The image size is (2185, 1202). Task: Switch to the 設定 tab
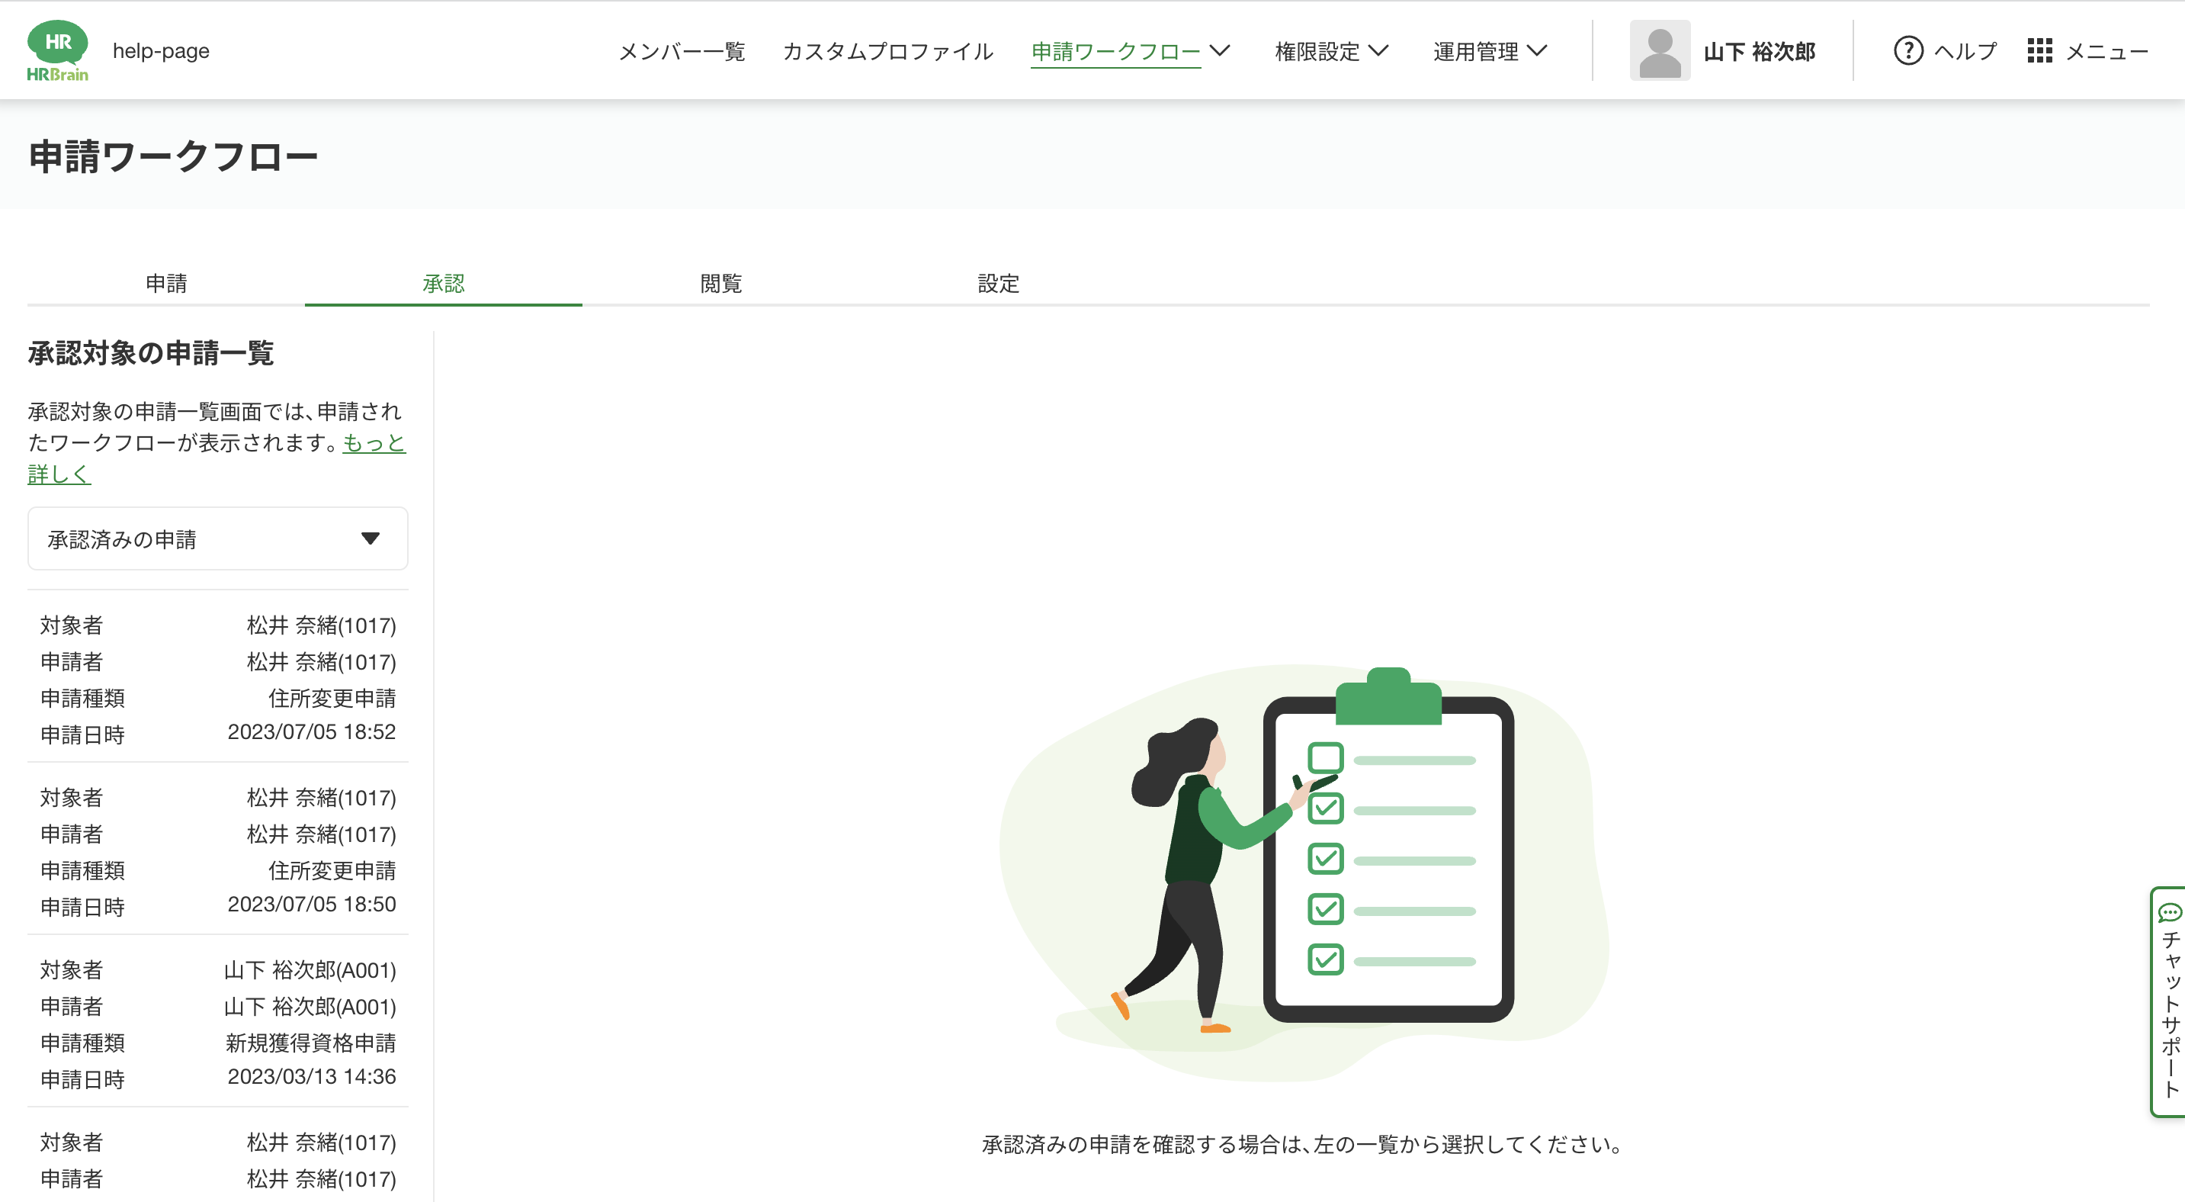coord(999,283)
